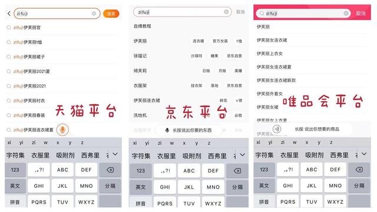
Task: Switch the JD keyboard to 英文 mode
Action: [141, 187]
